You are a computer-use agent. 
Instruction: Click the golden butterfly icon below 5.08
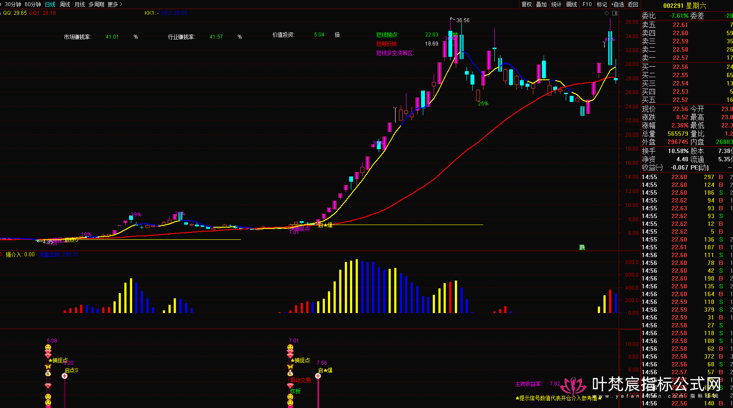pos(48,367)
